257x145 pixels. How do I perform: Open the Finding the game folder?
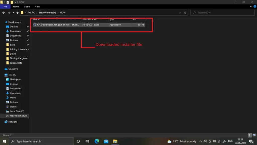tap(19, 58)
